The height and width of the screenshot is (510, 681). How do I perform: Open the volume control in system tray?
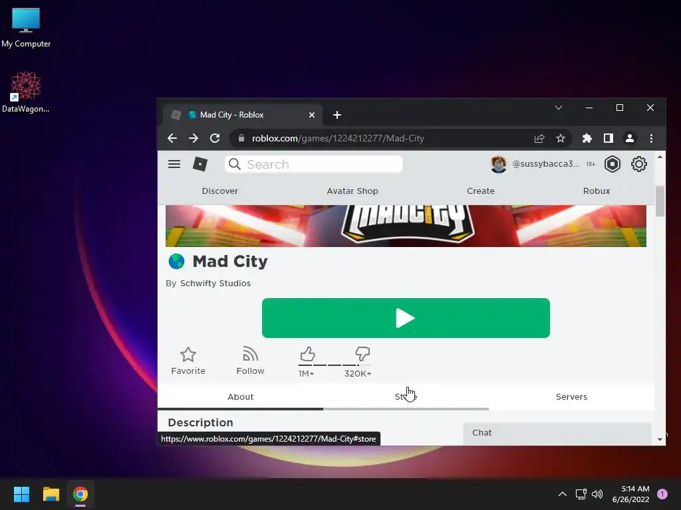597,494
